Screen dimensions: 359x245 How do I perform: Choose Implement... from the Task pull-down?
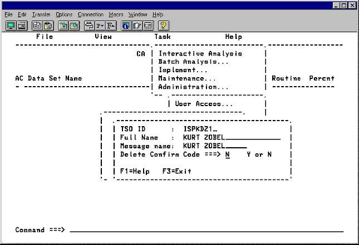coord(183,70)
